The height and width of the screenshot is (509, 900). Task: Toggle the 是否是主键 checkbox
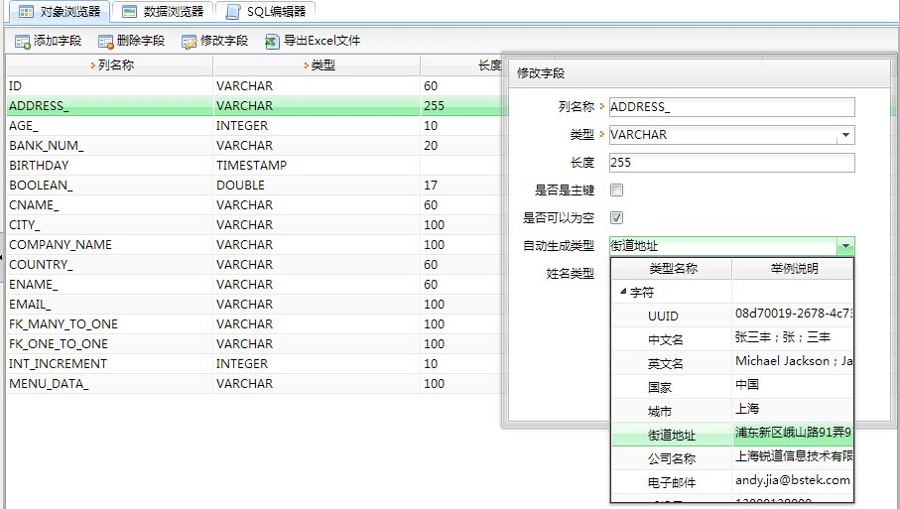616,190
